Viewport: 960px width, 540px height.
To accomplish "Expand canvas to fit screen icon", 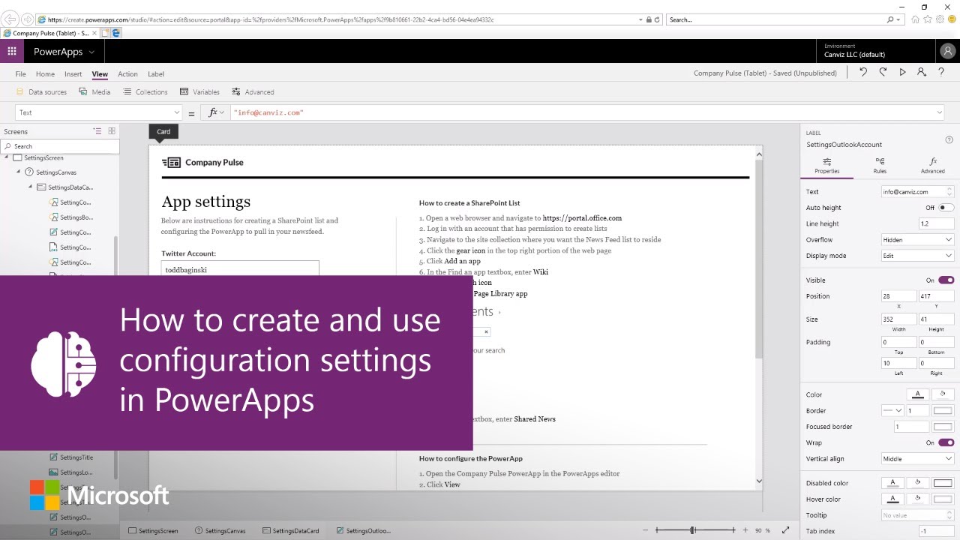I will click(785, 530).
